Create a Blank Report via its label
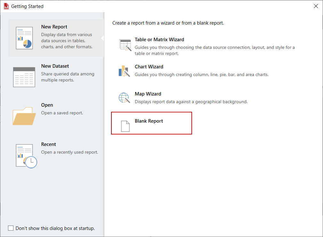323x237 pixels. coord(149,121)
